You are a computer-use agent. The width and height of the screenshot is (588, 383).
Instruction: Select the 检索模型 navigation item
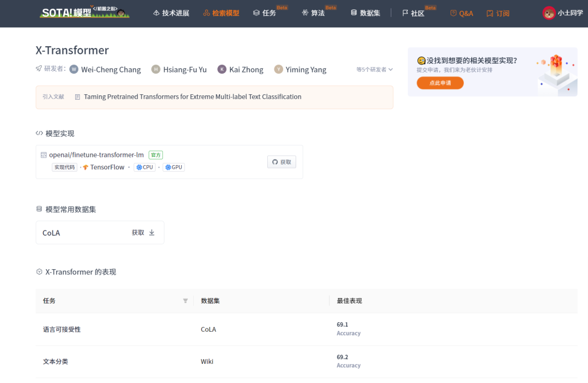(x=221, y=13)
